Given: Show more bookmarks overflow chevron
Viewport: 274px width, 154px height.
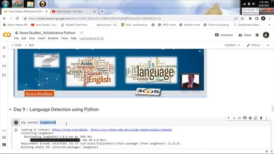Looking at the screenshot, I should [269, 25].
